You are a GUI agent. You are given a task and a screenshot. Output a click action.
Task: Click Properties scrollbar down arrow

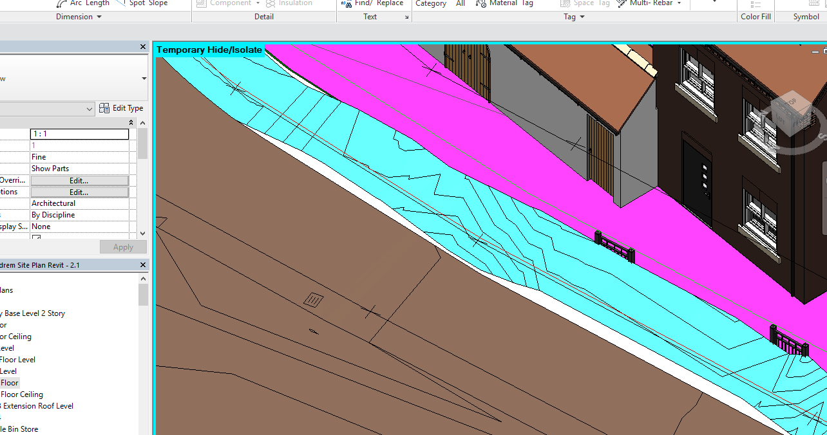point(142,234)
